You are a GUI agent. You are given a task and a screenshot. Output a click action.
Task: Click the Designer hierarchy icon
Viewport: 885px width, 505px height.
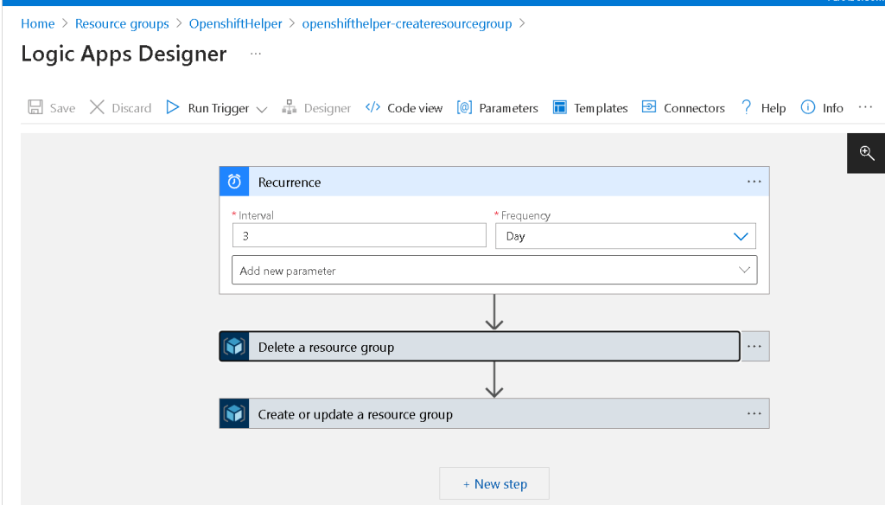pos(289,107)
